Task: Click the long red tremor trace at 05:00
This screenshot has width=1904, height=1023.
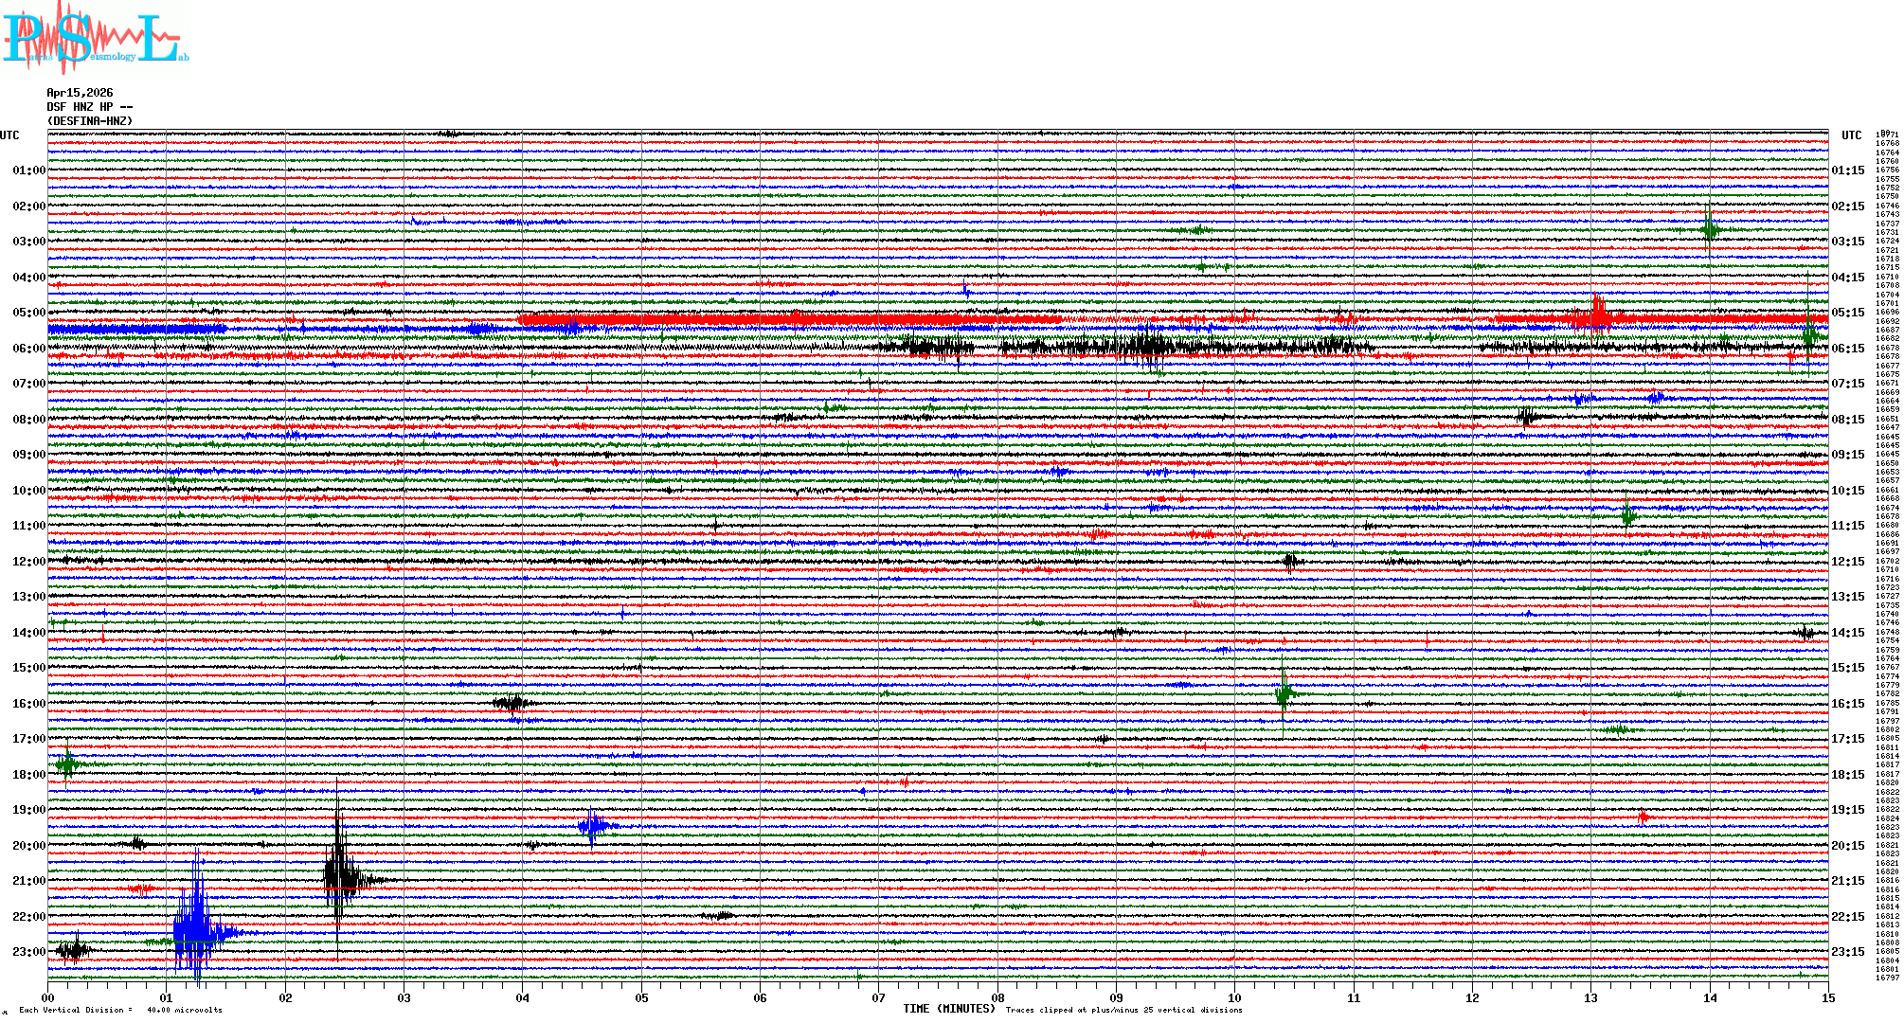Action: point(758,319)
